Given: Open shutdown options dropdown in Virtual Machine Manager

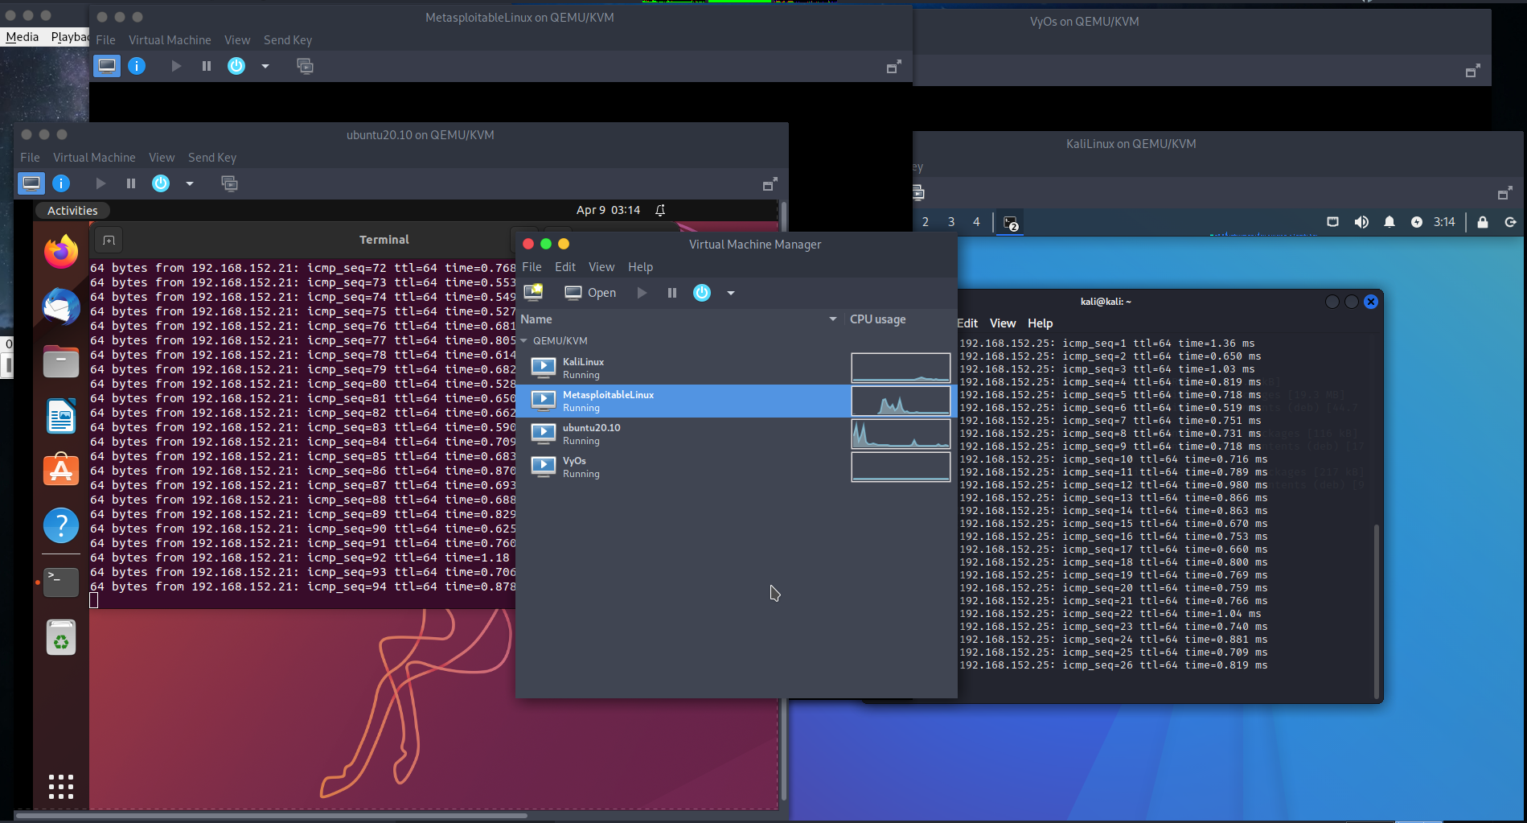Looking at the screenshot, I should (731, 293).
